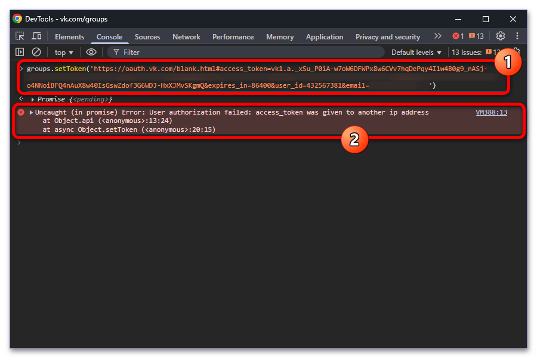Open the Network tab
This screenshot has width=537, height=358.
pos(186,36)
